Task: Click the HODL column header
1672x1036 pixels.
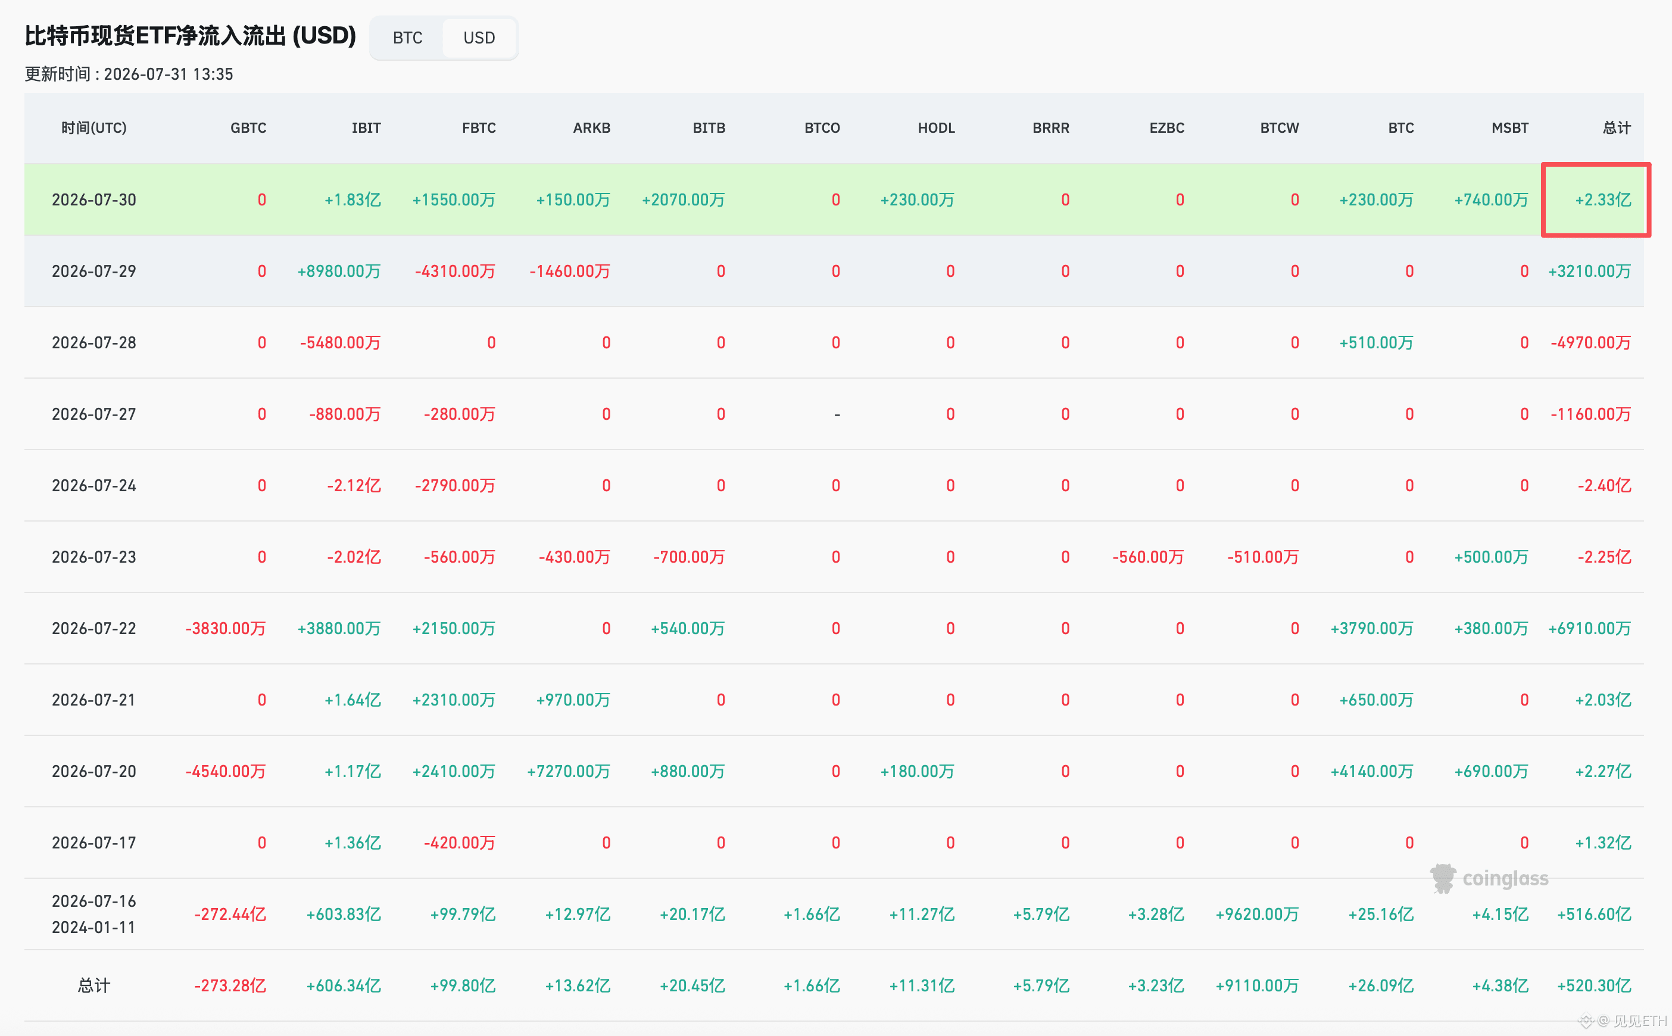Action: (936, 128)
